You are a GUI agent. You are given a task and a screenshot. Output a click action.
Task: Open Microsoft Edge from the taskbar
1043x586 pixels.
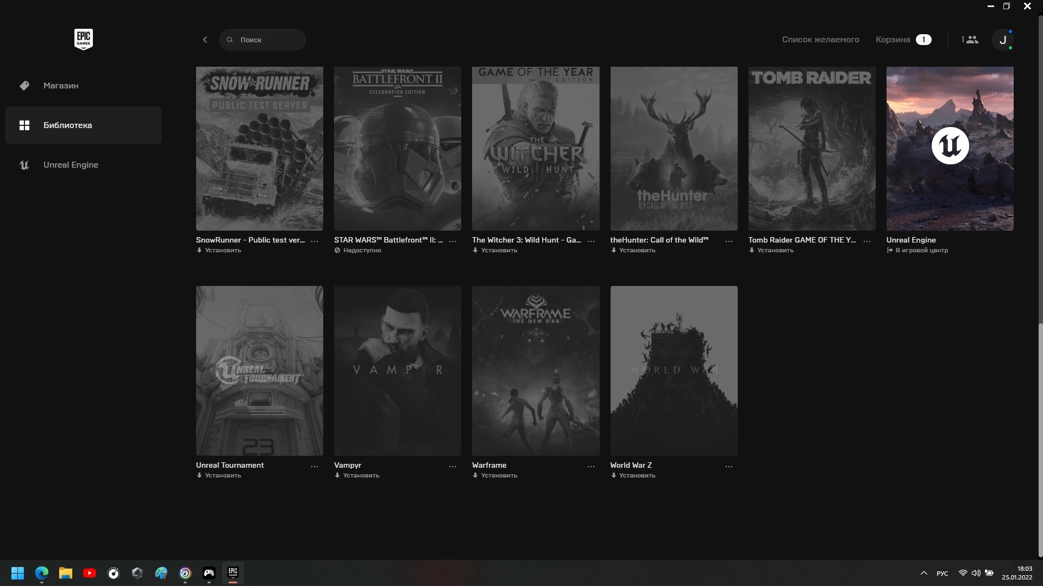(x=42, y=573)
